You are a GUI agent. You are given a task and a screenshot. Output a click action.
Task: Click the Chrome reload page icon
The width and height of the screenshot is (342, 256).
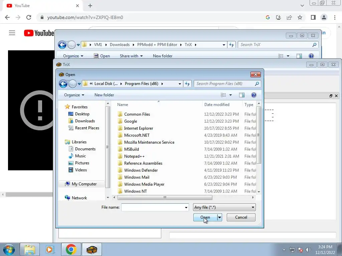[x=29, y=17]
